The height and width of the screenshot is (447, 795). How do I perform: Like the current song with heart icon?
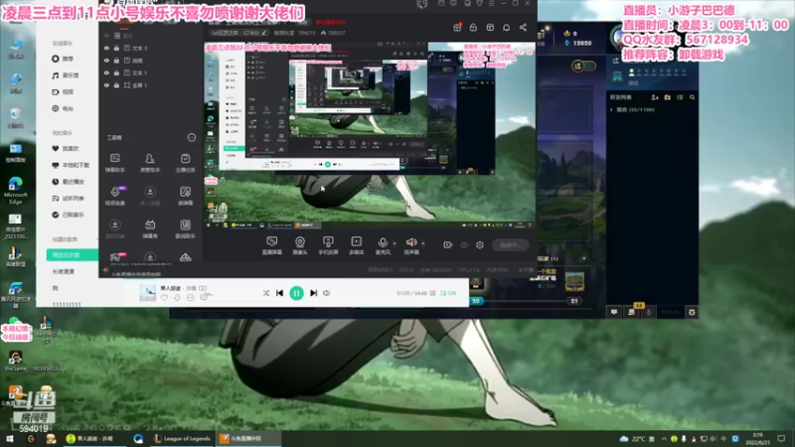coord(164,298)
